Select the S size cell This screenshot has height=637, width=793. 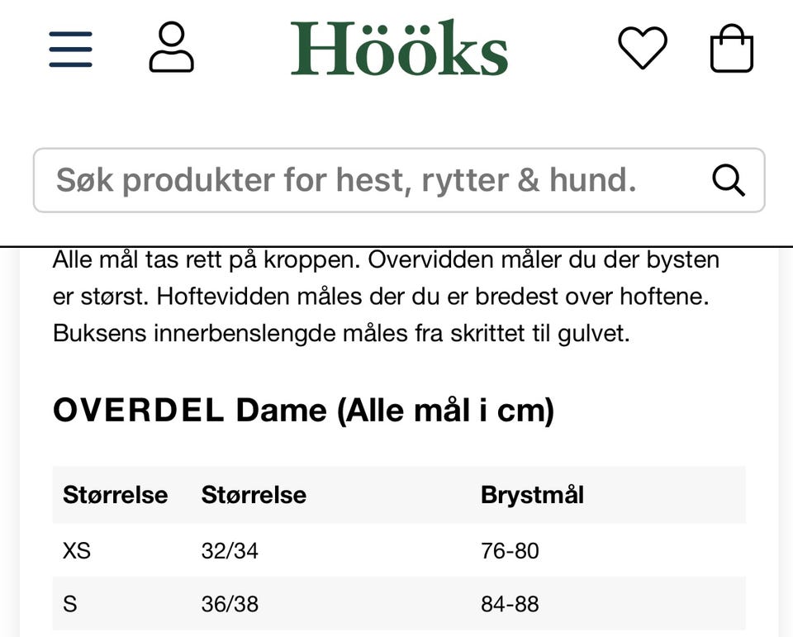pos(70,604)
